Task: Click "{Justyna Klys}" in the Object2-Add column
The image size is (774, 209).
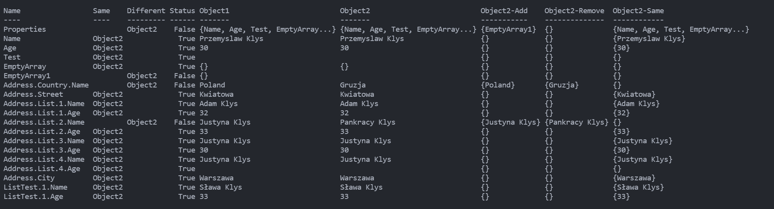Action: click(511, 122)
